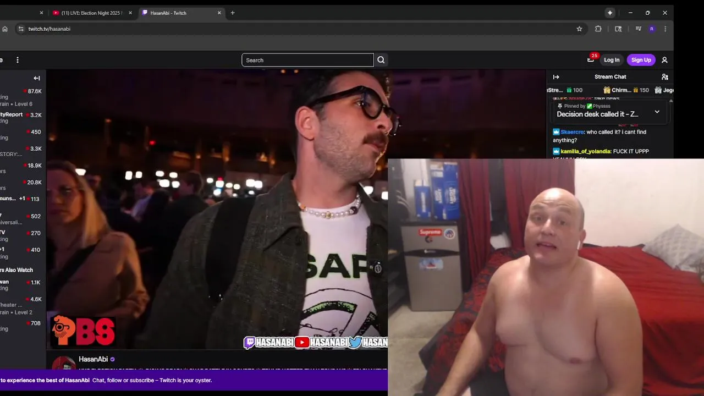Open sidebar channel with 4.6K viewers

pos(22,305)
